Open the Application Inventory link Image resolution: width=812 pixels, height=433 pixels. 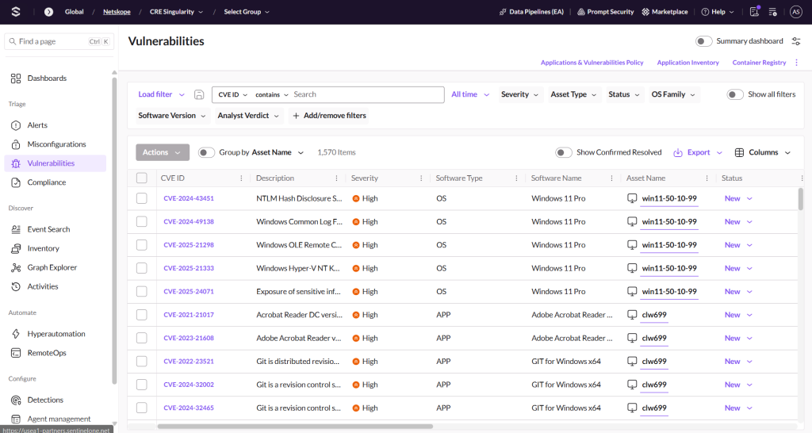[x=688, y=62]
